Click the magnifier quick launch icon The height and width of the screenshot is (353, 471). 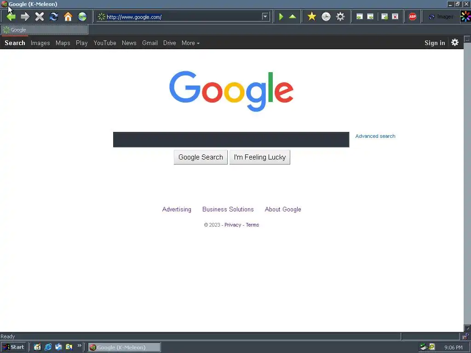[x=69, y=347]
